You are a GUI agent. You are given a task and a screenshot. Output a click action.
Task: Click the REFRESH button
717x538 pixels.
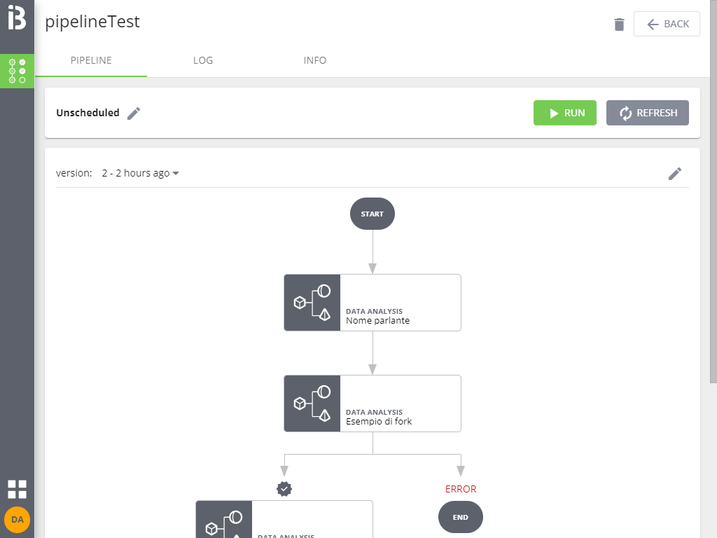click(647, 113)
